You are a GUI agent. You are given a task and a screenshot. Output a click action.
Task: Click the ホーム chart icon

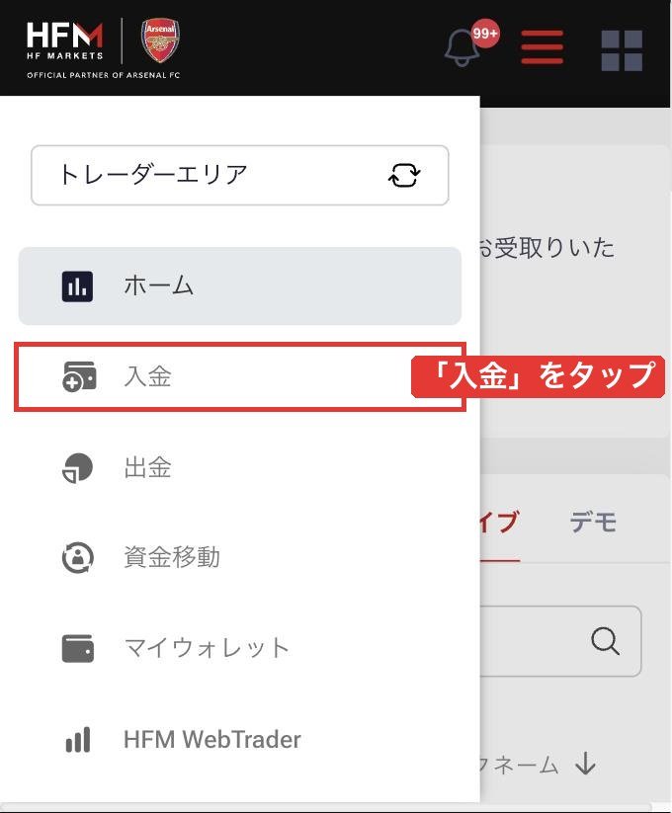(x=78, y=286)
